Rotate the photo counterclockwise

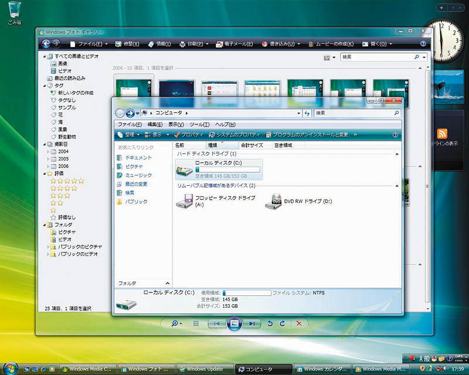point(270,323)
